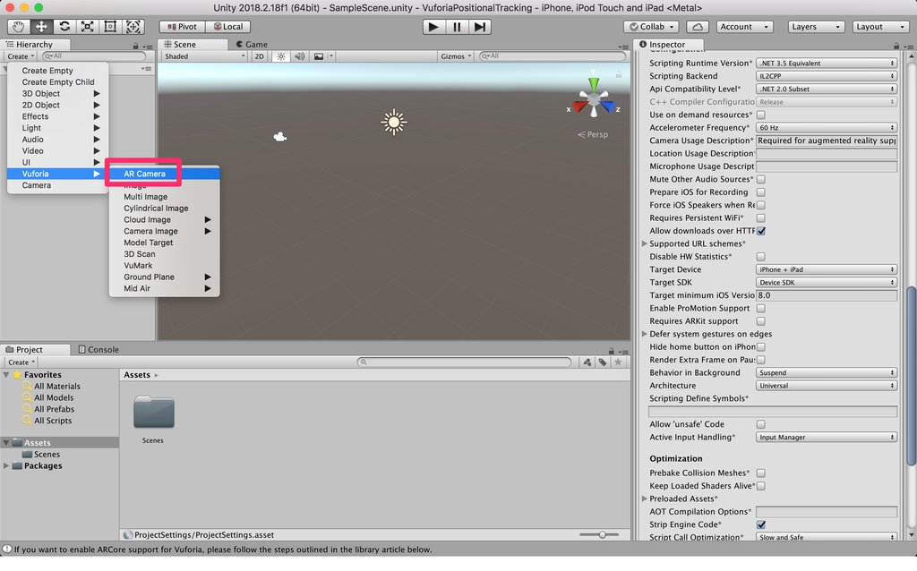Click the scene orientation gizmo
Viewport: 917px width, 571px height.
pyautogui.click(x=594, y=98)
